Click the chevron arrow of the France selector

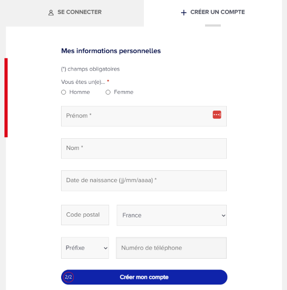click(224, 216)
